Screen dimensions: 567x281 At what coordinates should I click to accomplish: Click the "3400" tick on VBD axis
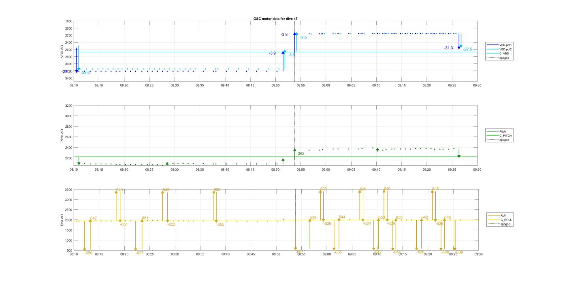pos(69,78)
